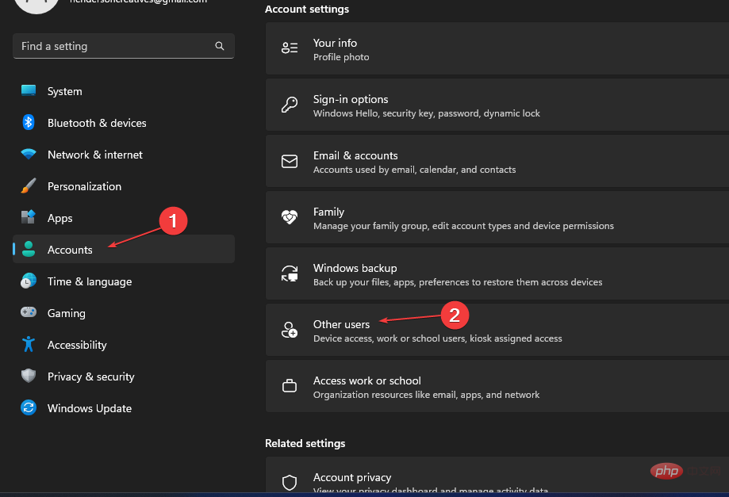Click the Email envelope icon
729x497 pixels.
290,161
